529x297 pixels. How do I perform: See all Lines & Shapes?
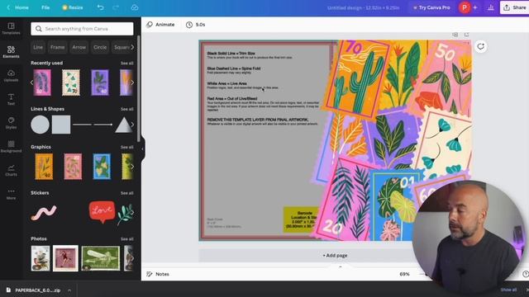coord(126,109)
